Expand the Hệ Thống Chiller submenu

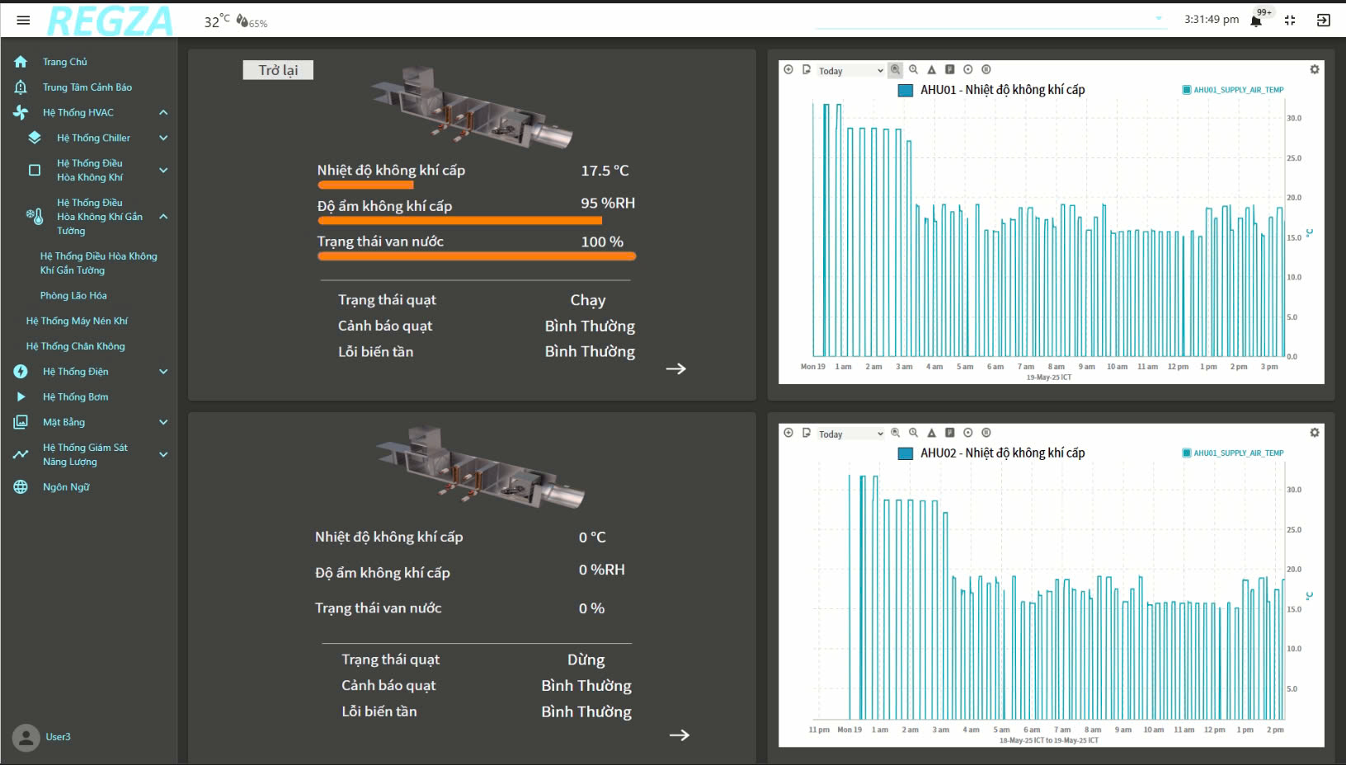pyautogui.click(x=163, y=138)
